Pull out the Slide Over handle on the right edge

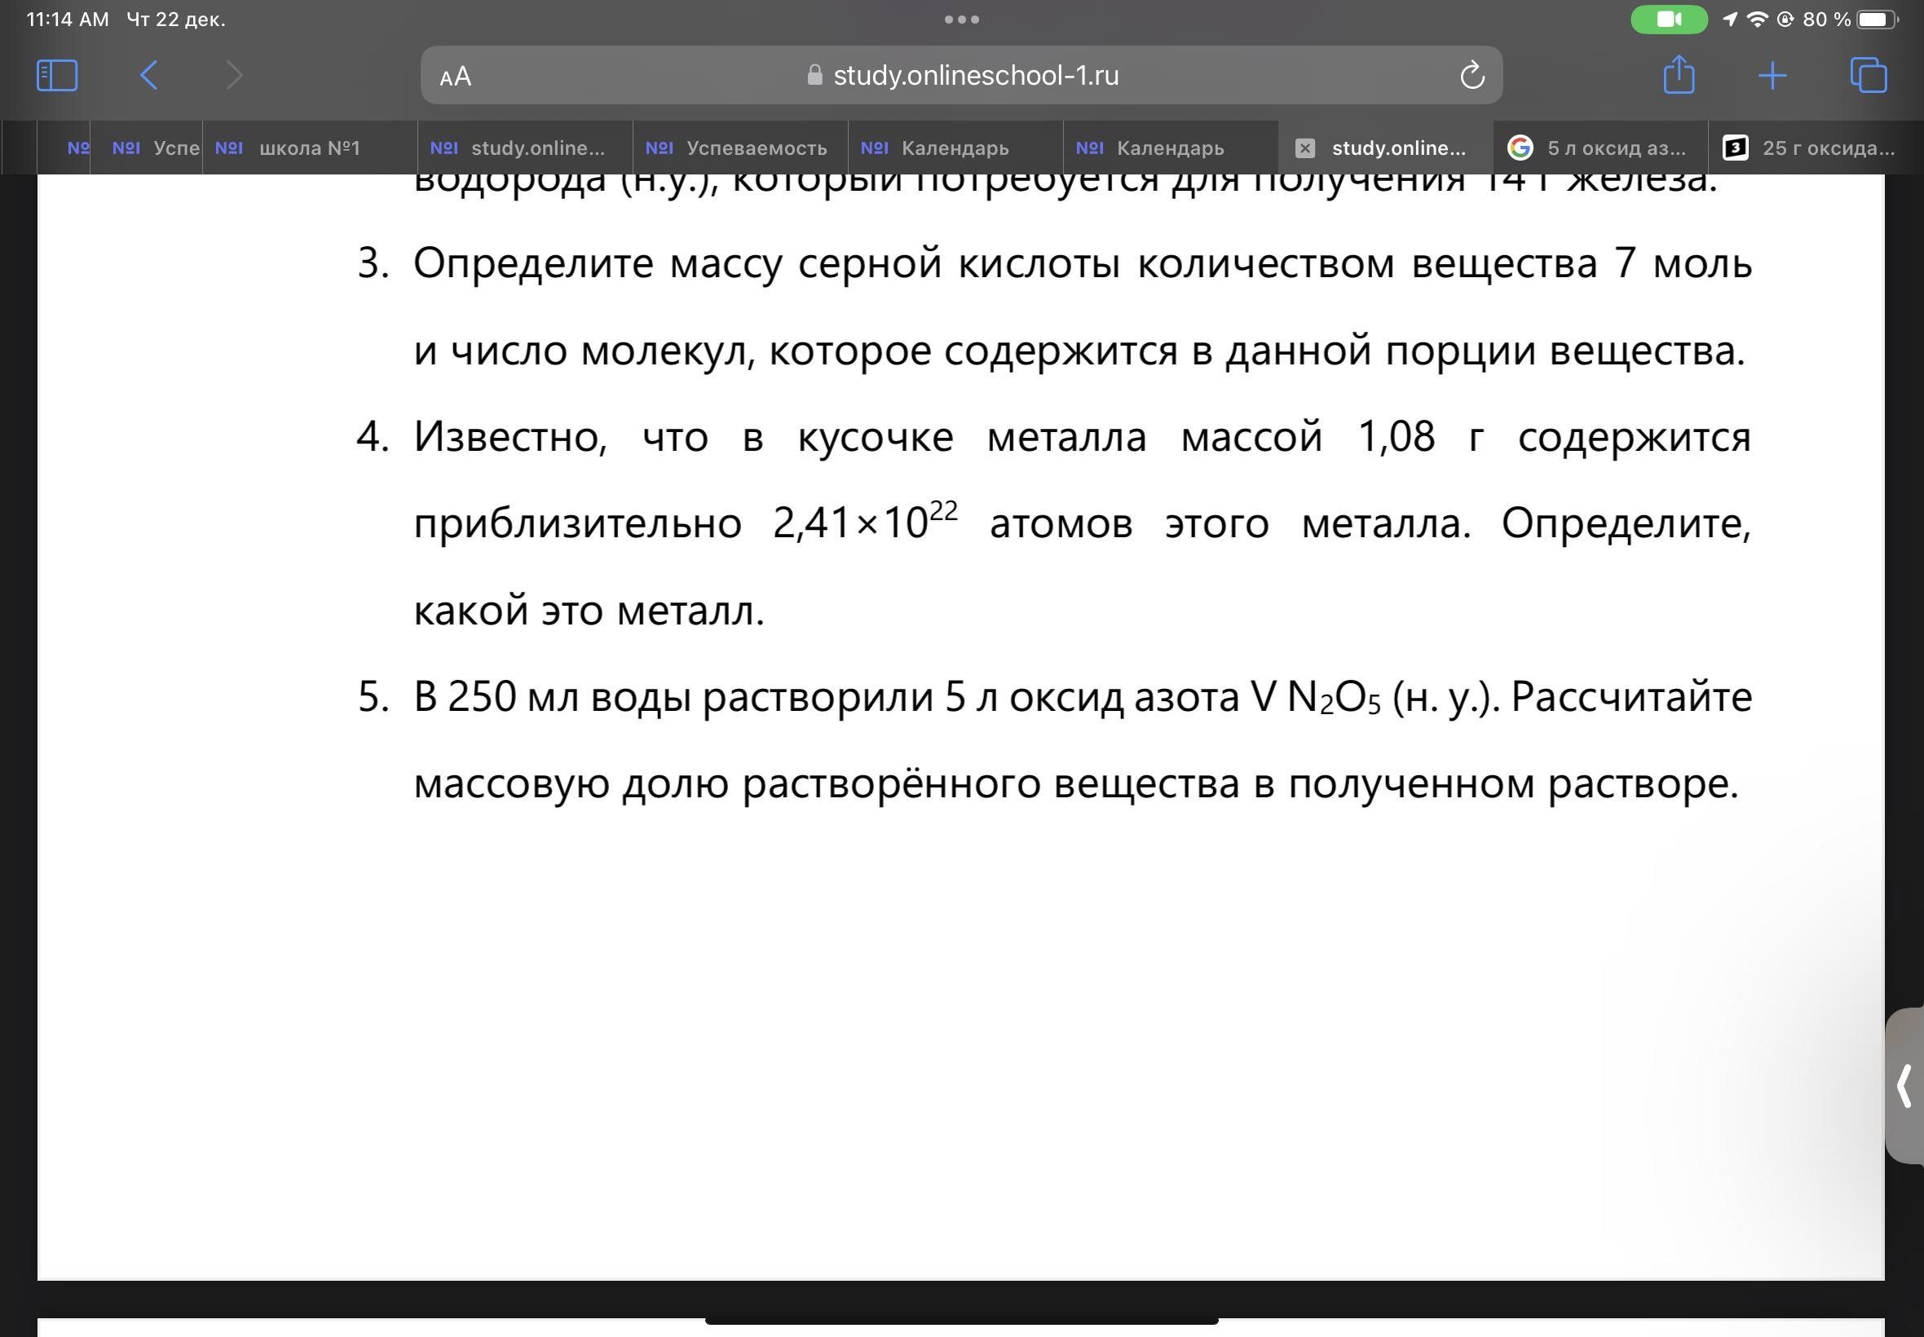click(1904, 1086)
